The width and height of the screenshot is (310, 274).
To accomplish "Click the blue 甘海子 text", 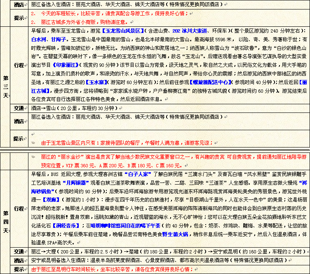I will [59, 38].
